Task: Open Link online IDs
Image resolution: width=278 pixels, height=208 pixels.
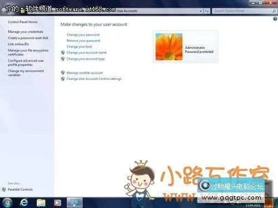Action: 18,44
